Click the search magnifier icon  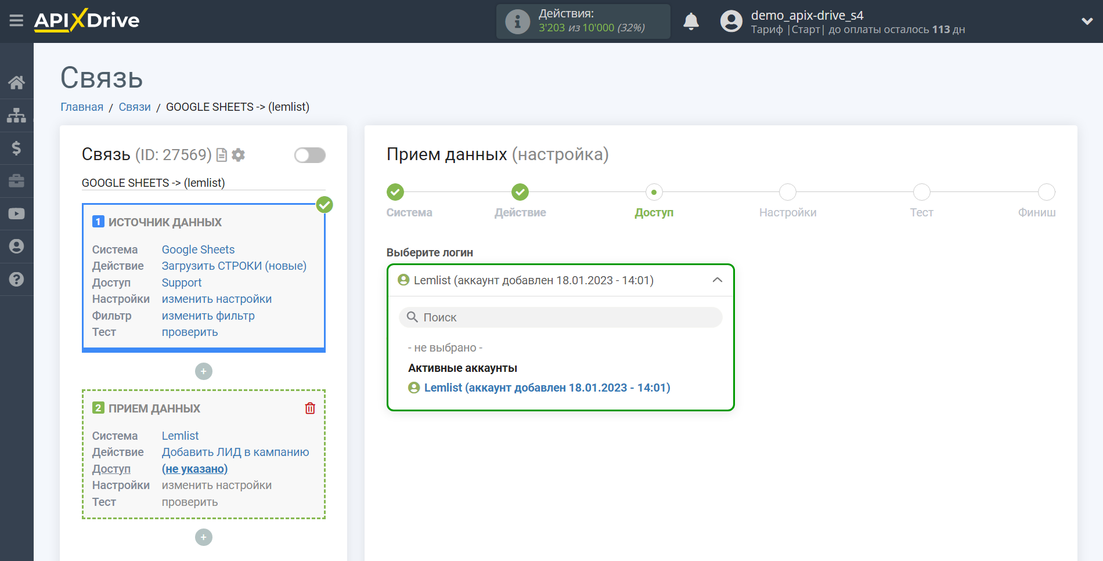[x=412, y=317]
